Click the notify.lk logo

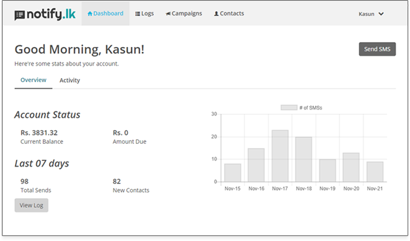point(45,14)
